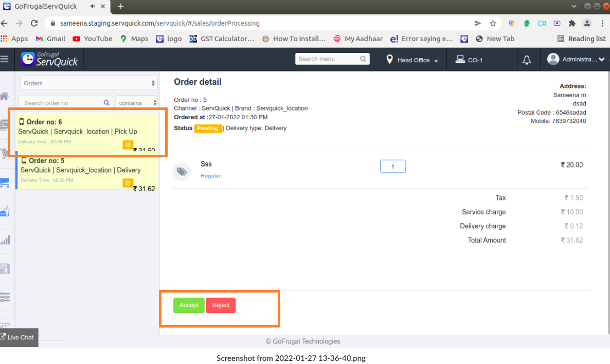Click the pending clock badge on Order no: 6
This screenshot has height=364, width=610.
point(128,144)
